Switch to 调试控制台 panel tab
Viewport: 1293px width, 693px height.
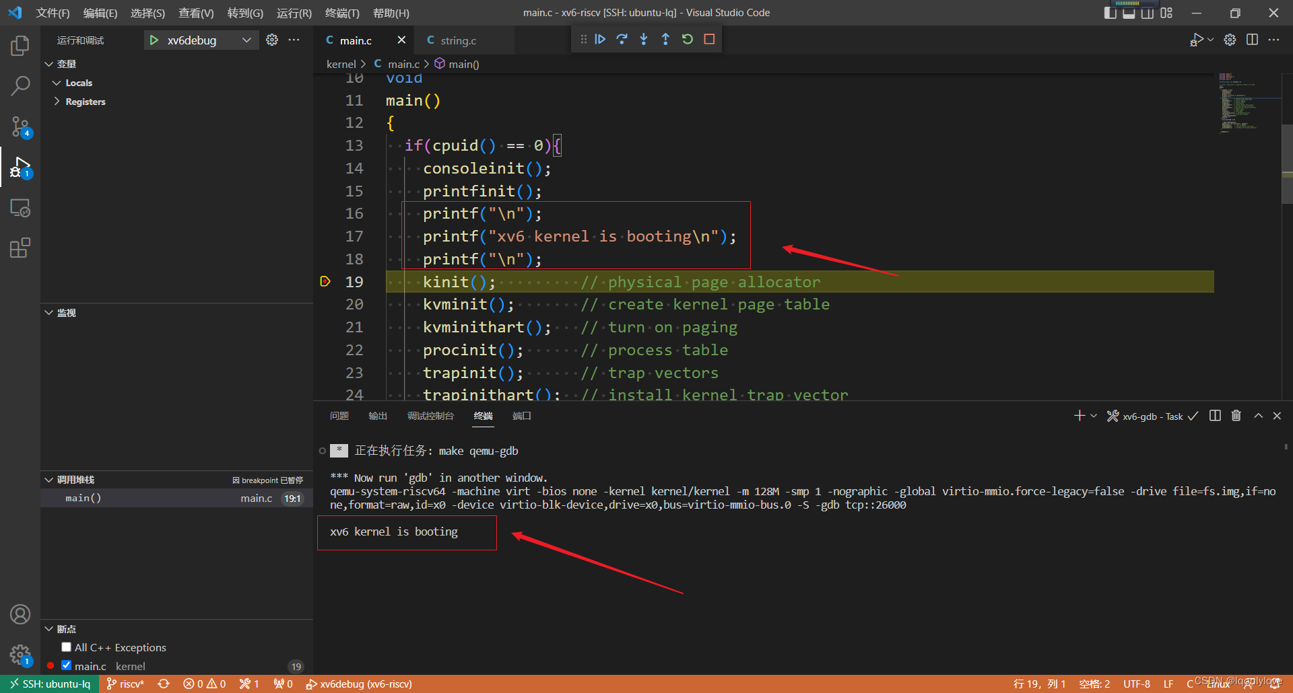[430, 416]
